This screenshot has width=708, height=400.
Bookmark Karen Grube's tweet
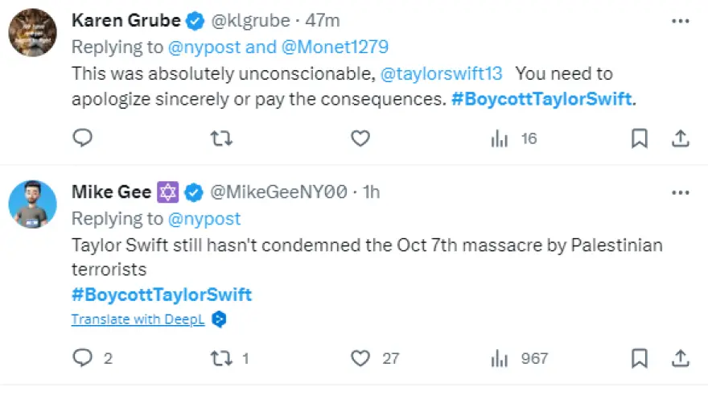[x=640, y=138]
